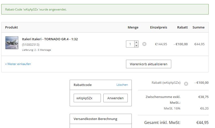Follow the Weiter einkaufen link
The height and width of the screenshot is (128, 215).
(x=18, y=64)
